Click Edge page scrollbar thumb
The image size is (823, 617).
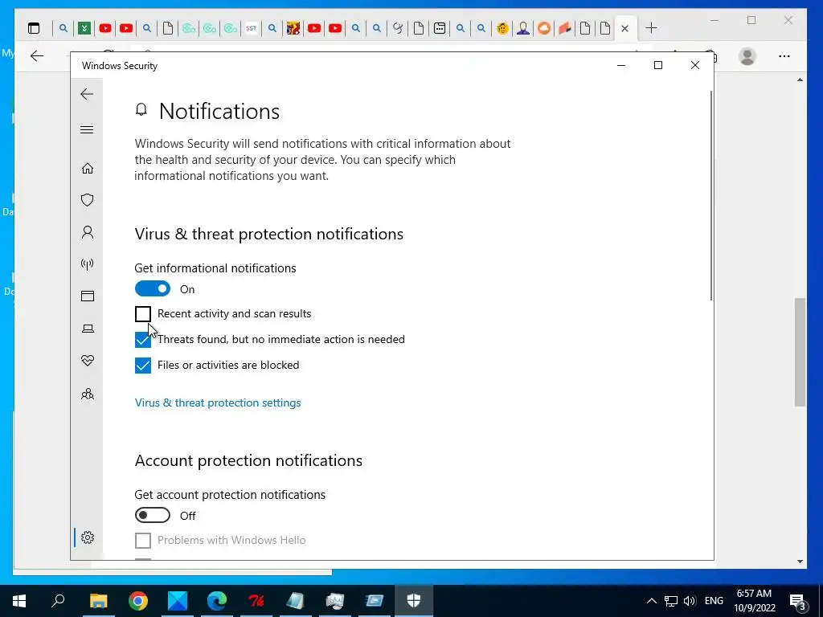click(800, 352)
